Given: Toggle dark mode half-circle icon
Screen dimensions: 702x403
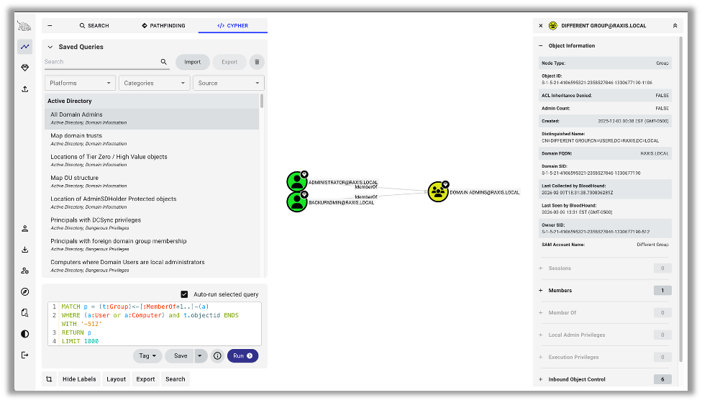Looking at the screenshot, I should 25,334.
